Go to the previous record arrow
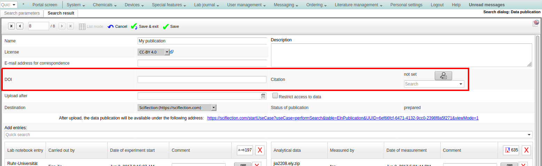 pyautogui.click(x=20, y=26)
